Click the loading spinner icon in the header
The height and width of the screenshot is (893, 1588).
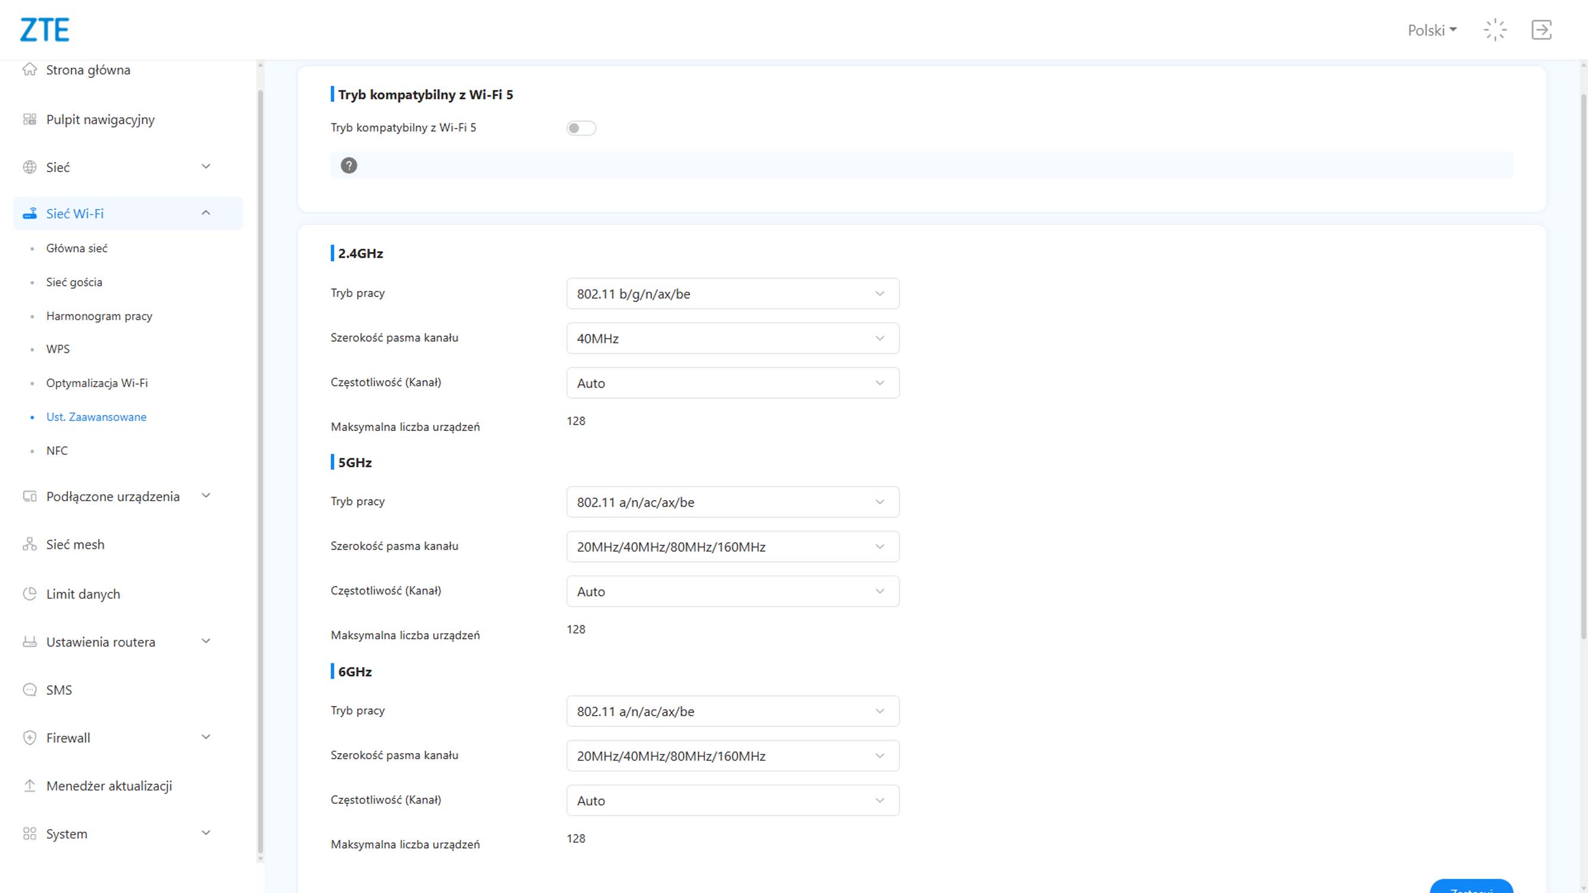1495,30
